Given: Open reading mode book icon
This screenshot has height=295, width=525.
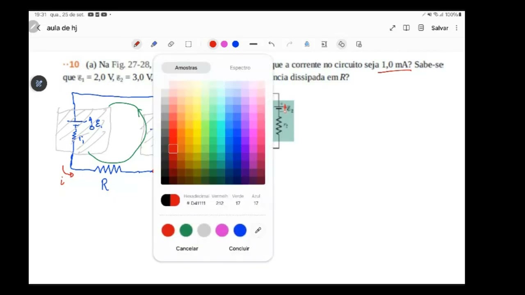Looking at the screenshot, I should [x=406, y=28].
